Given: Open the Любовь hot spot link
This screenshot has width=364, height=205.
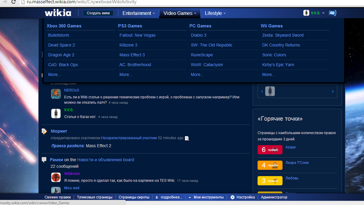Looking at the screenshot, I should tap(292, 178).
